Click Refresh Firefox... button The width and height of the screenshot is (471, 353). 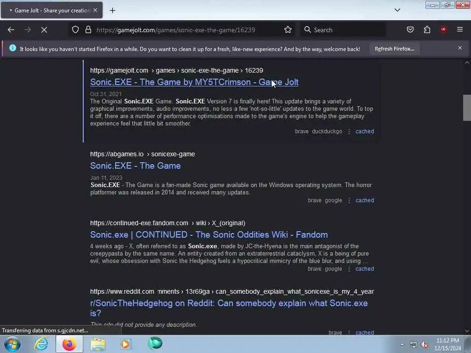pyautogui.click(x=394, y=49)
